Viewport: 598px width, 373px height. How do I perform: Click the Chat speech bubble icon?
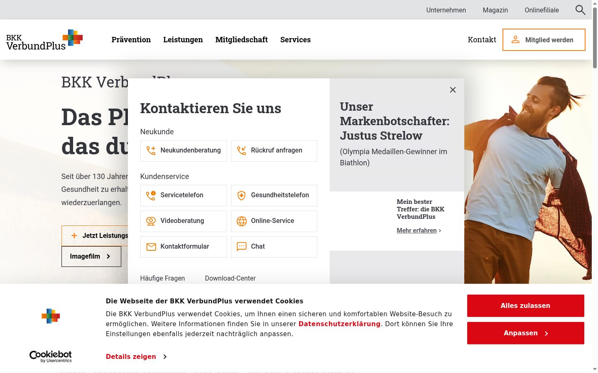[x=241, y=247]
